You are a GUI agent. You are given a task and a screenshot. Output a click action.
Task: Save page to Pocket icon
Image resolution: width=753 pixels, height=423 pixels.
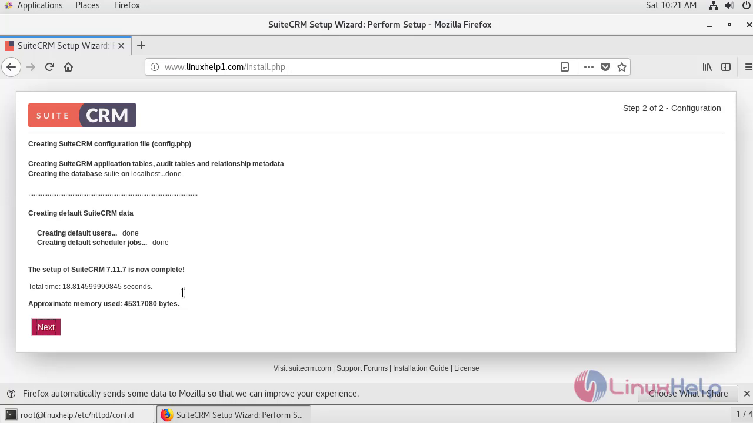point(605,67)
